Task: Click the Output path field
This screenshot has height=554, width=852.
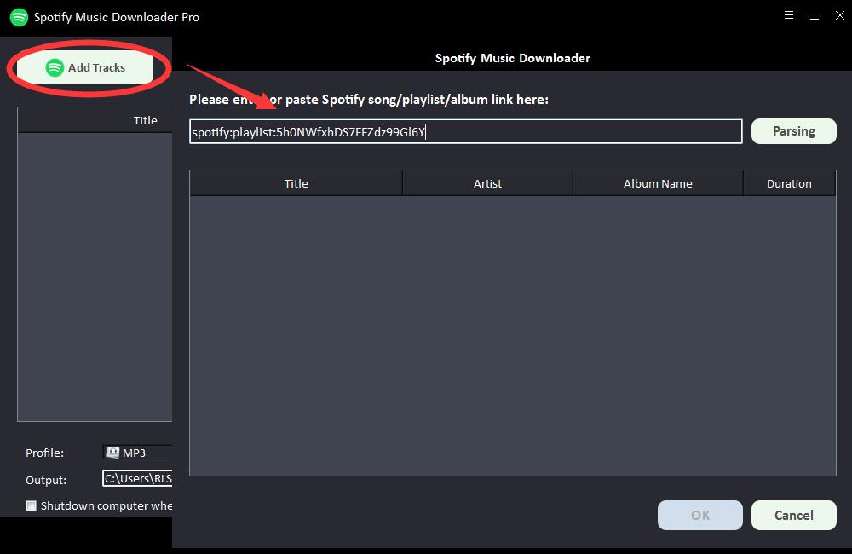Action: tap(137, 479)
